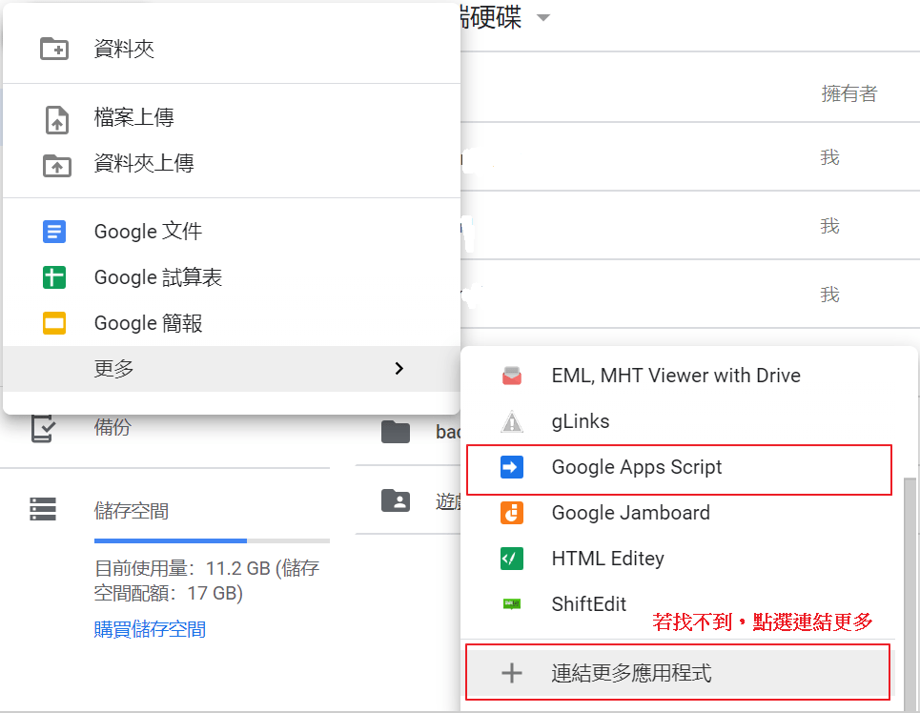Select EML, MHT Viewer with Drive

(x=675, y=376)
